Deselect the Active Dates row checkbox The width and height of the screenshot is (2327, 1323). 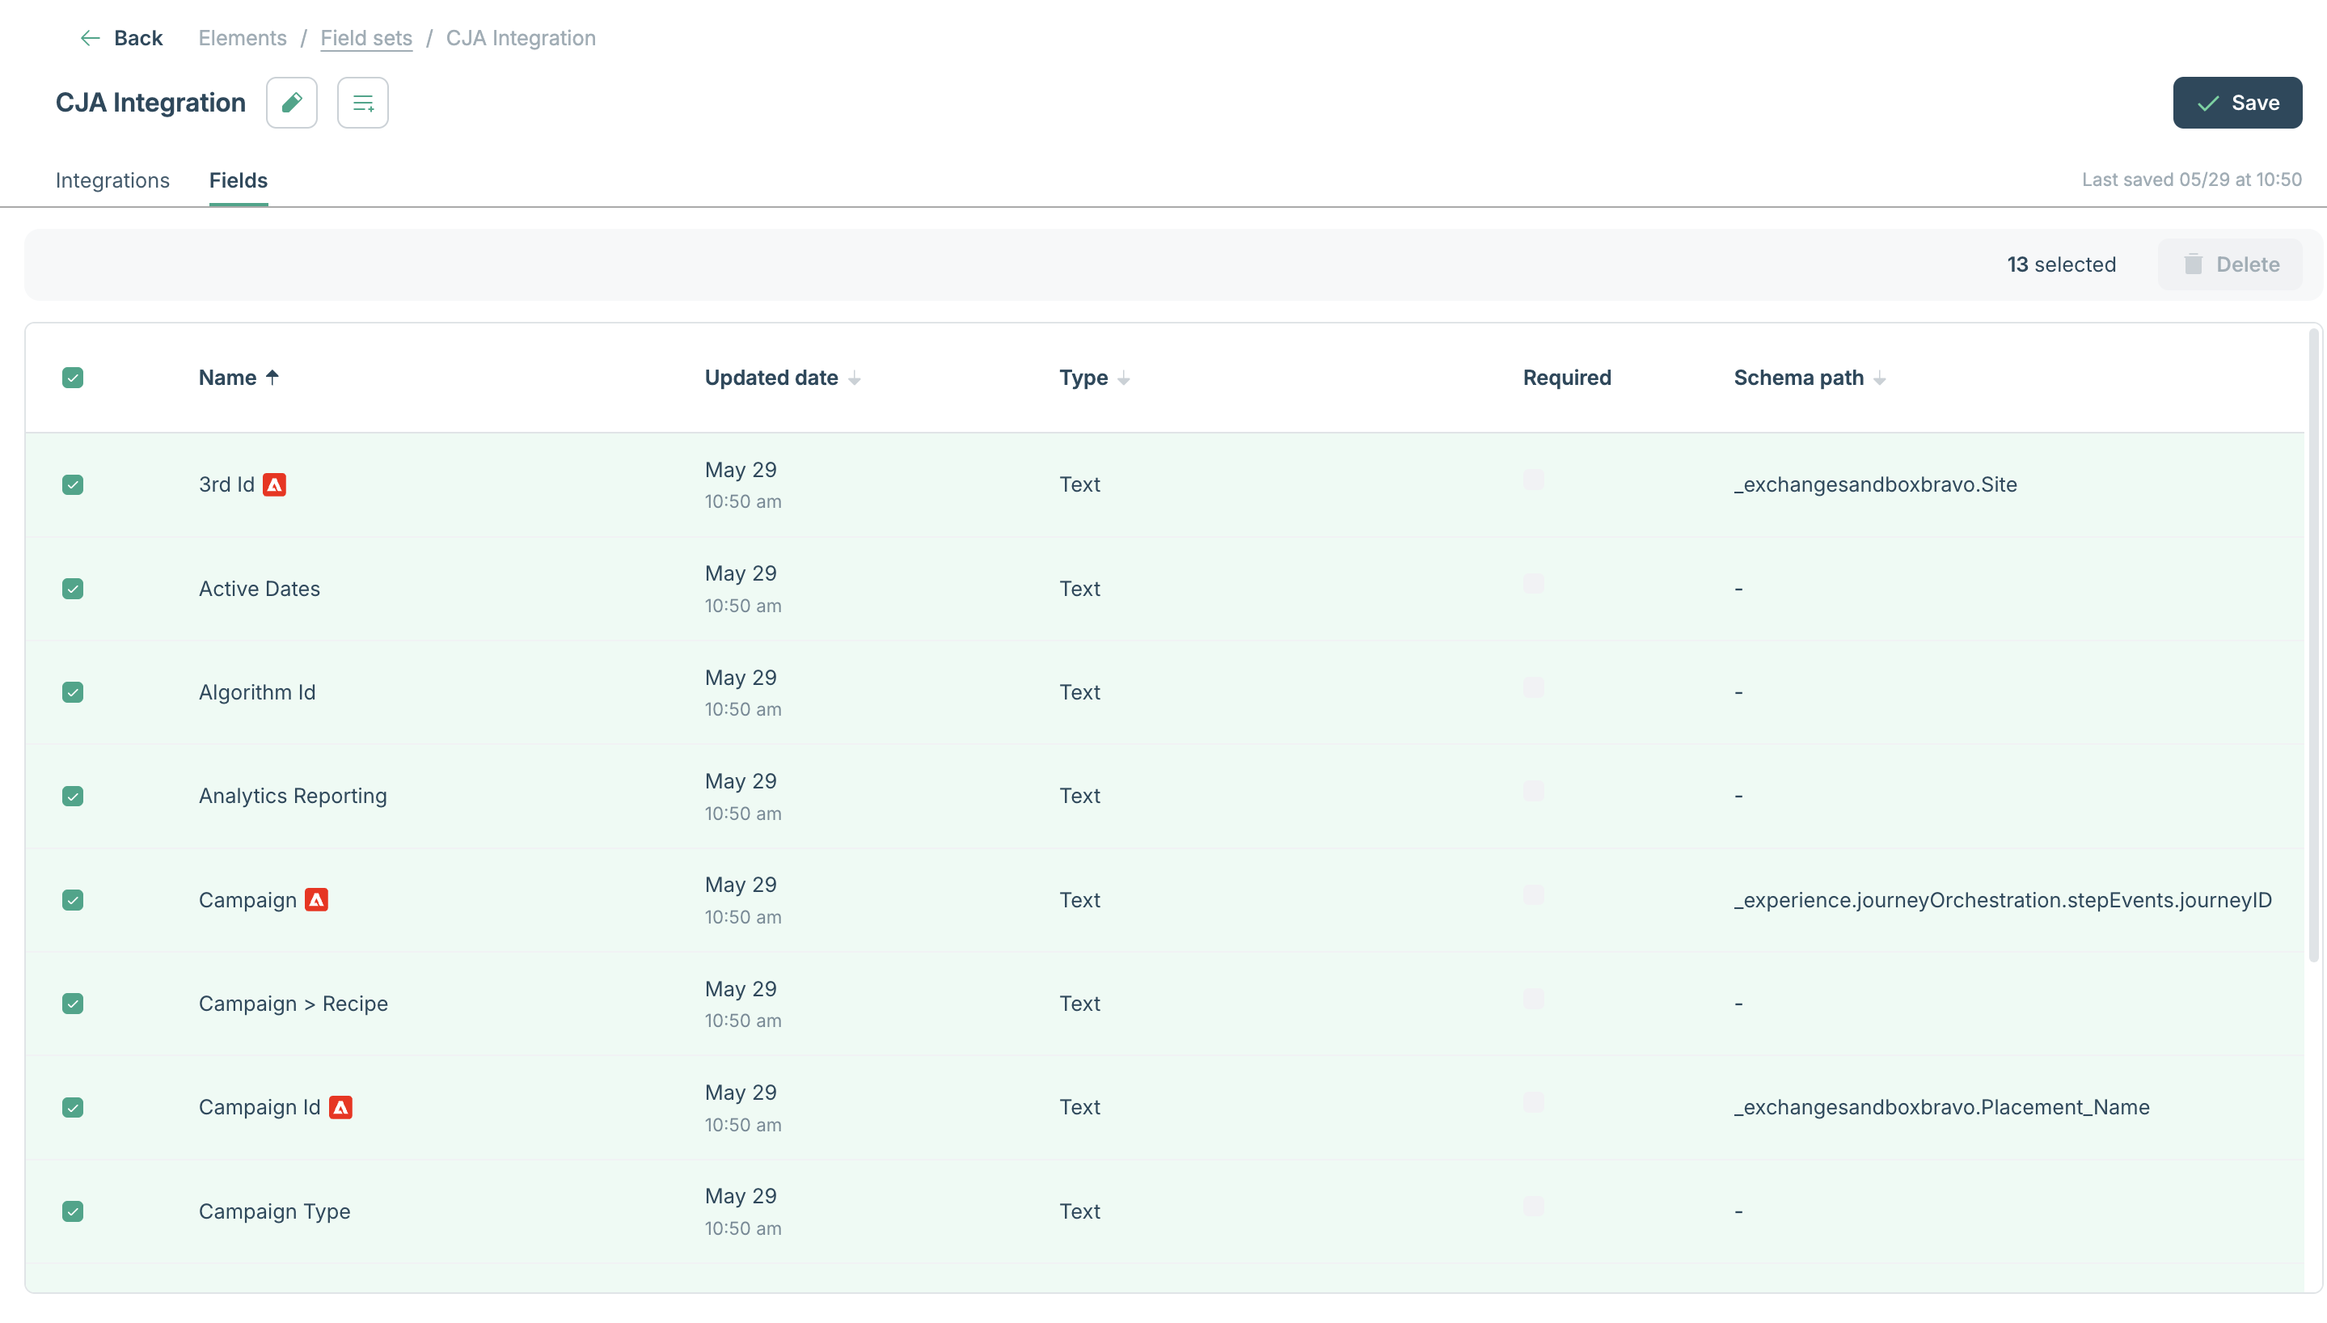pos(73,589)
